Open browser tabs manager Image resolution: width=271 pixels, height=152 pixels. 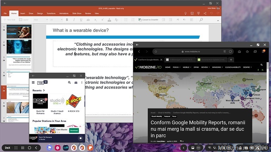(255, 52)
